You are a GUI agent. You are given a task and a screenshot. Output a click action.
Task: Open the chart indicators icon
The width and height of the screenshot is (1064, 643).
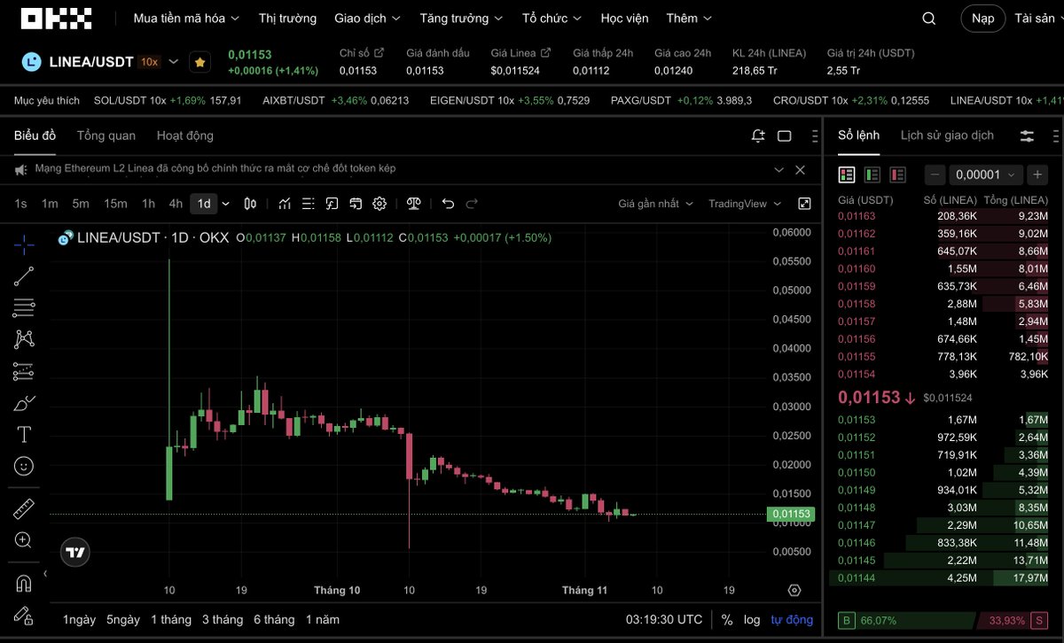[x=285, y=204]
